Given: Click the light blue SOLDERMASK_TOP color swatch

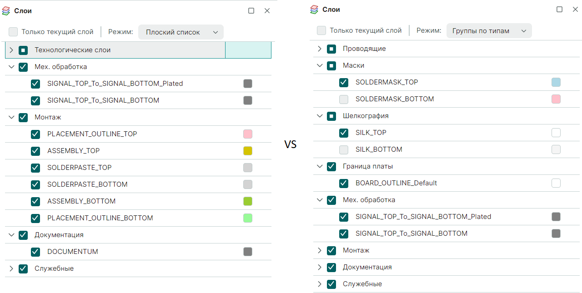Looking at the screenshot, I should pyautogui.click(x=556, y=82).
